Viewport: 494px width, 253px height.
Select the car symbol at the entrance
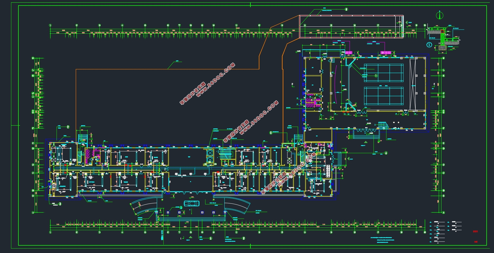point(191,203)
